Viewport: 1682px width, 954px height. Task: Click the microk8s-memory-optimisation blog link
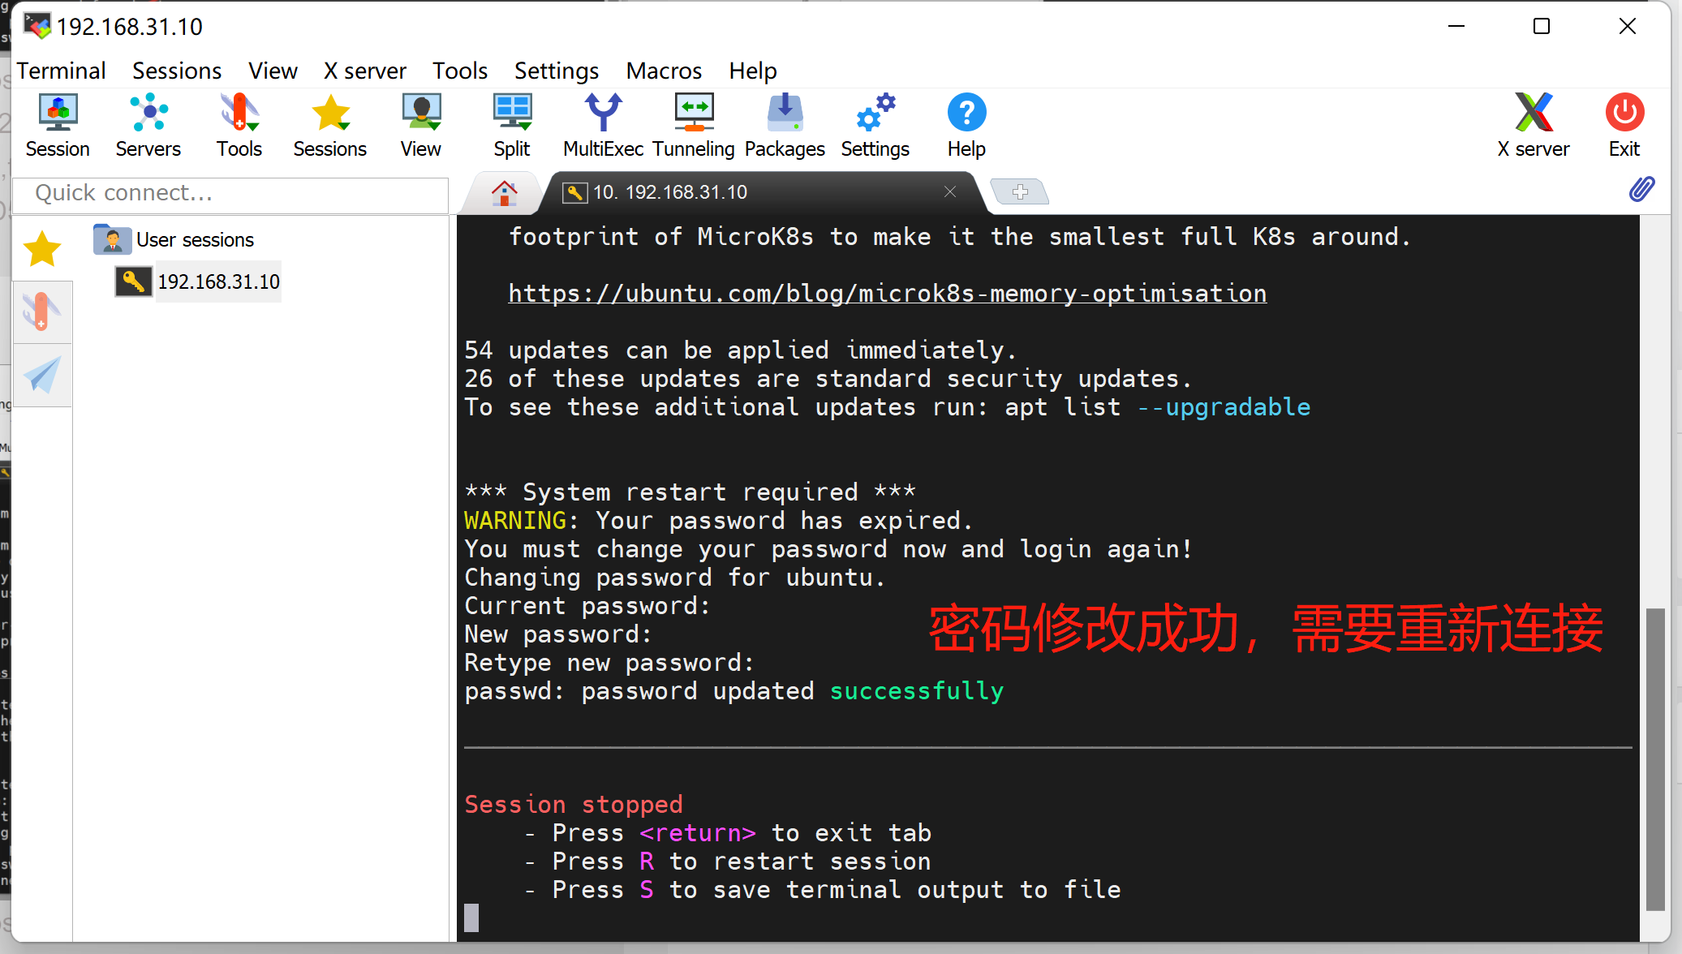(887, 294)
